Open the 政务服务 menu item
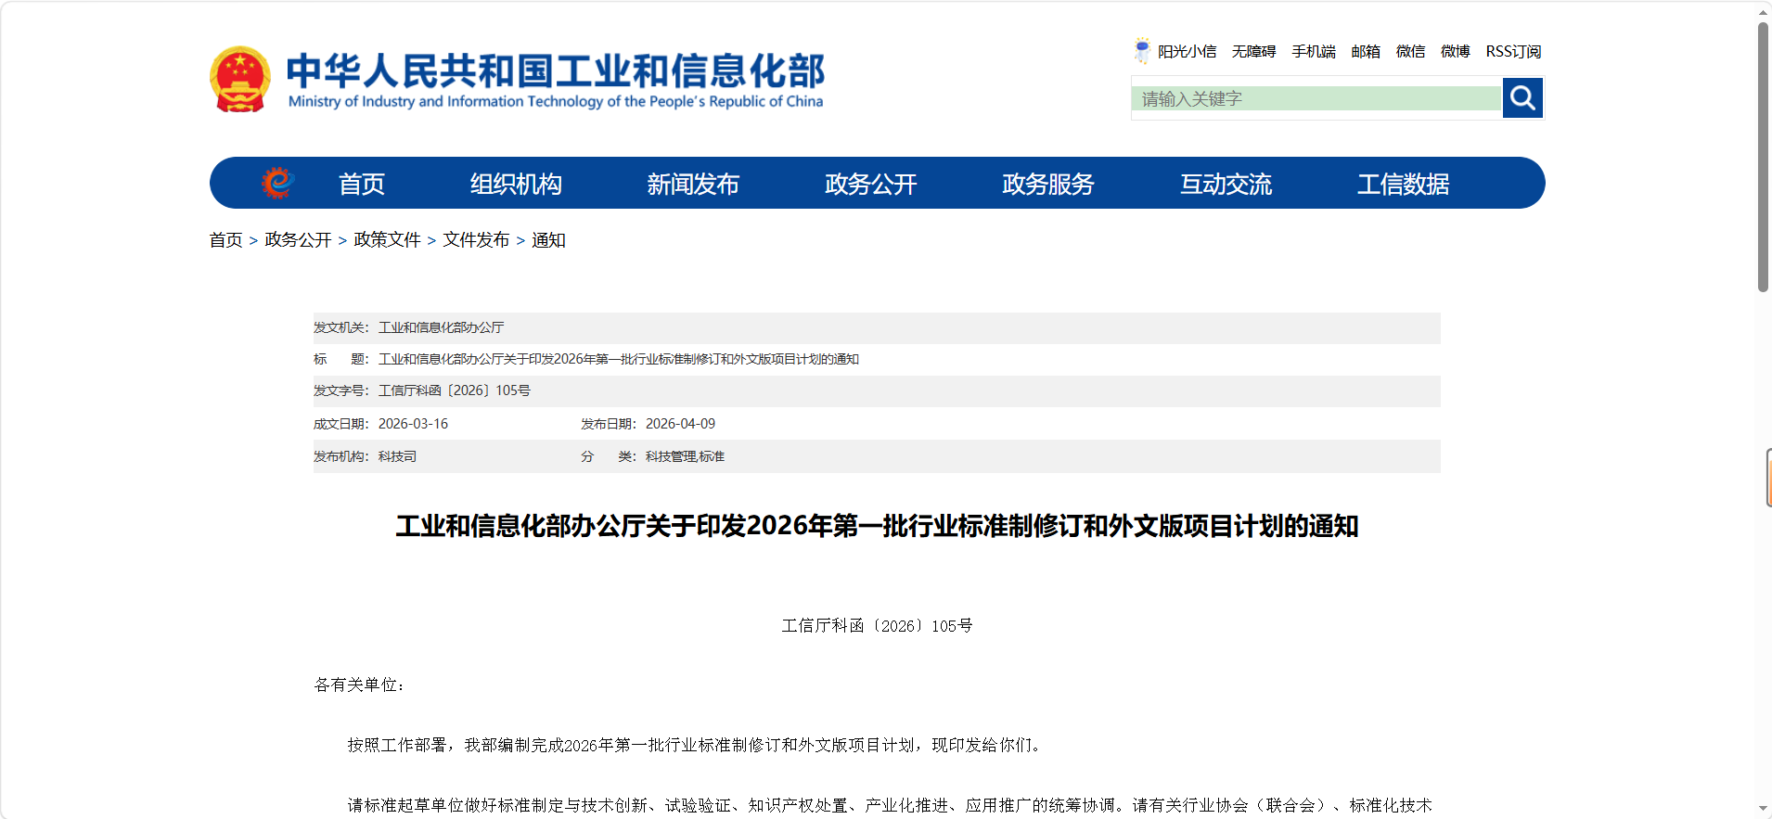The image size is (1772, 819). tap(1048, 184)
